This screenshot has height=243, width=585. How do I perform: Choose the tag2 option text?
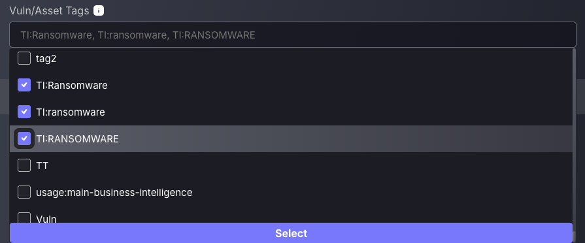click(x=46, y=59)
